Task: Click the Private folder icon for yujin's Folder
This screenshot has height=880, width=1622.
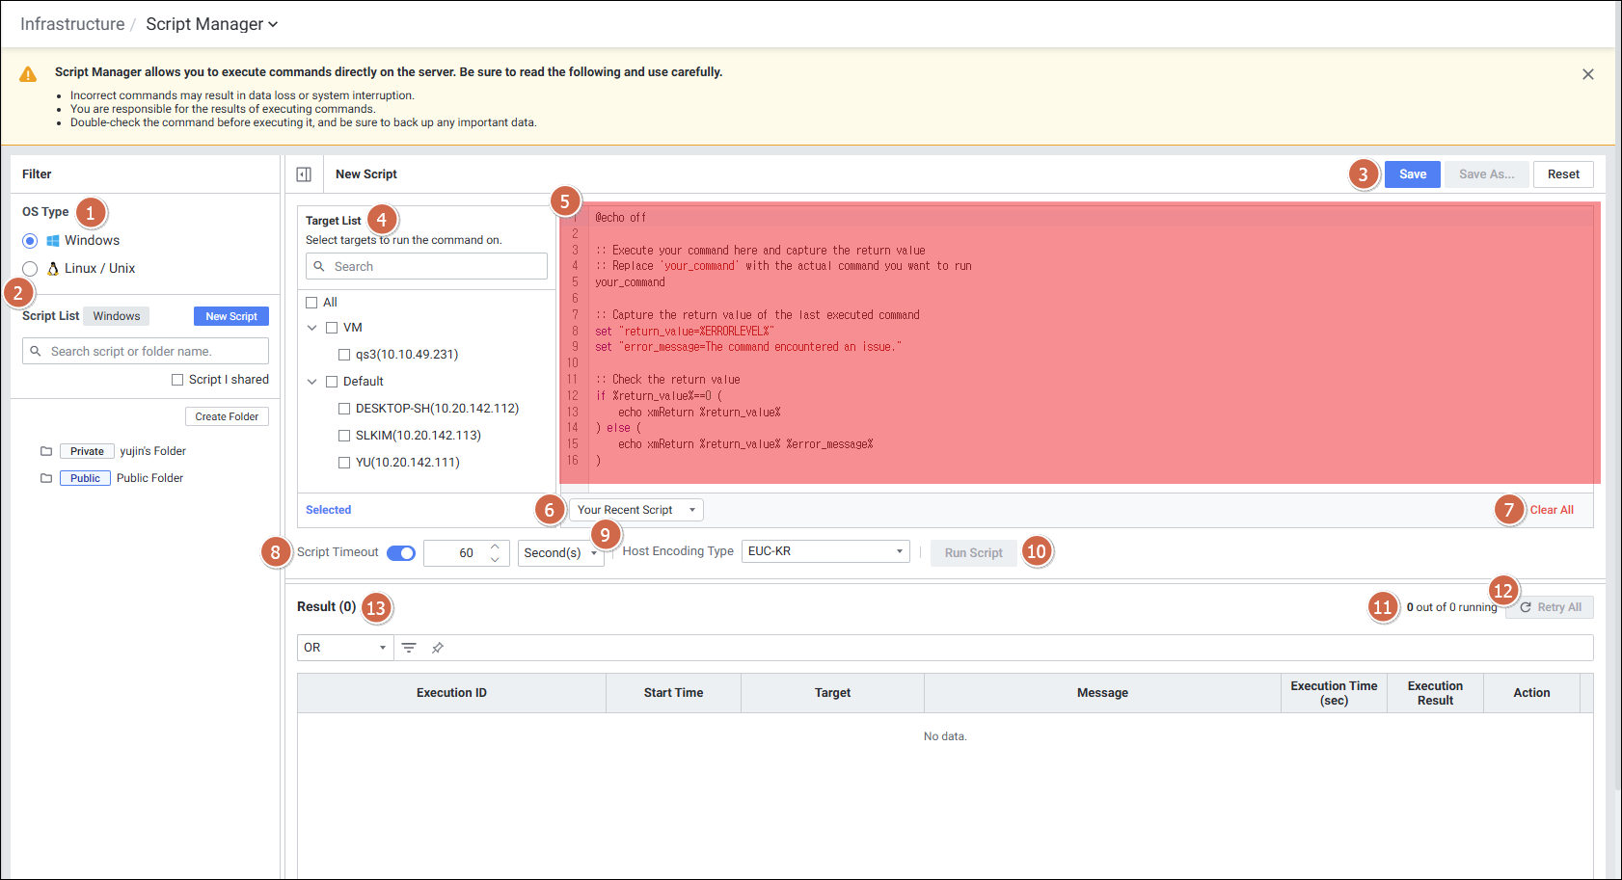Action: [x=46, y=451]
